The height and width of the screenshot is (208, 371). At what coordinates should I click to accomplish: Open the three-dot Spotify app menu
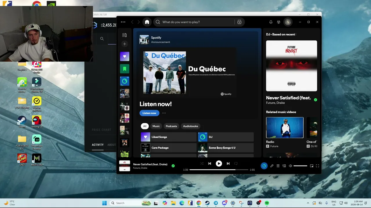tap(123, 22)
